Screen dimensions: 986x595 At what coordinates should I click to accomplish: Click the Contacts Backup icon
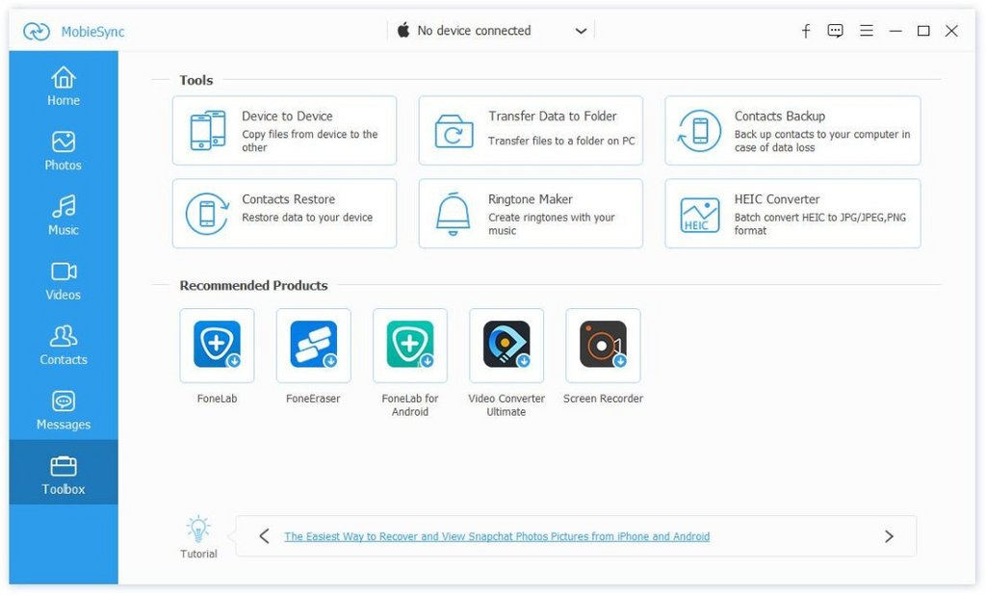click(x=699, y=131)
